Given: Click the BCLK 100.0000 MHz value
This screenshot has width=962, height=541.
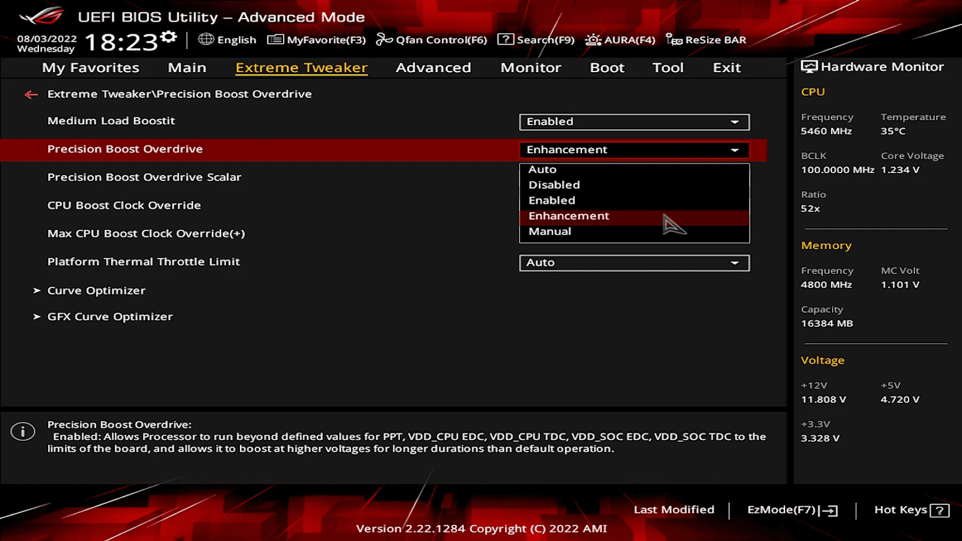Looking at the screenshot, I should 838,170.
